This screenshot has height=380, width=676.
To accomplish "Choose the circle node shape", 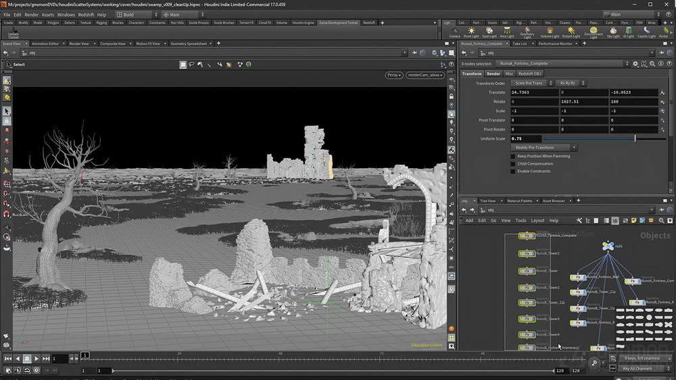I will click(x=649, y=317).
